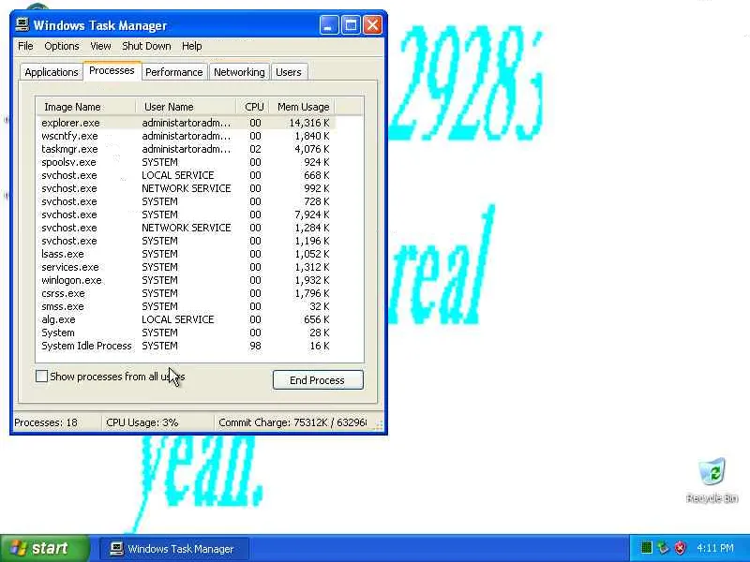The height and width of the screenshot is (562, 750).
Task: Open the Recycle Bin desktop icon
Action: [712, 480]
